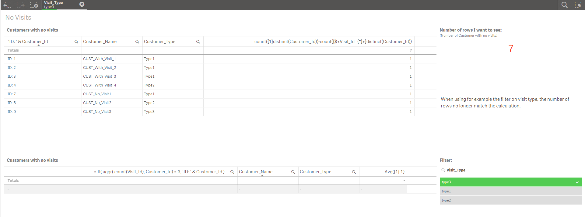Select the 'ID: 3' cell
This screenshot has height=217, width=585.
point(43,76)
